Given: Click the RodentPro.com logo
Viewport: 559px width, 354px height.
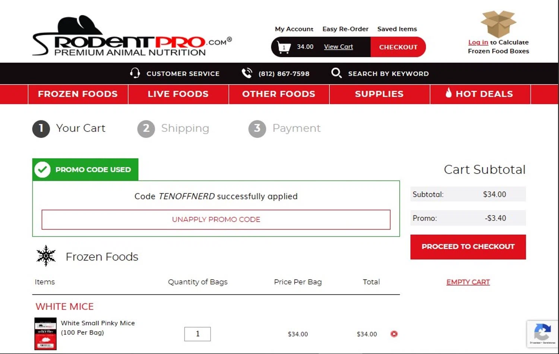Looking at the screenshot, I should (132, 36).
